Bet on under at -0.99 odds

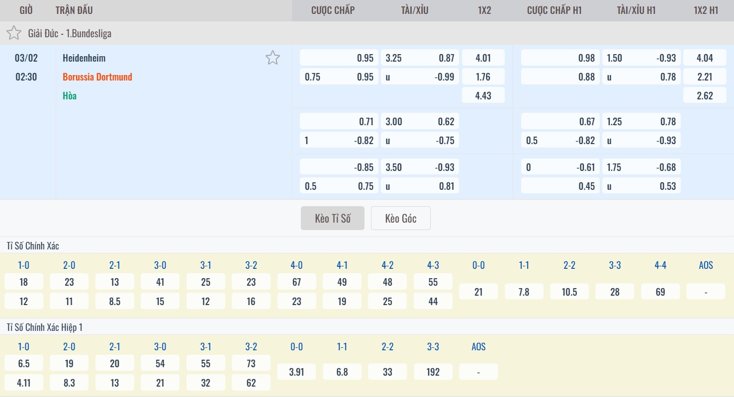click(x=420, y=77)
